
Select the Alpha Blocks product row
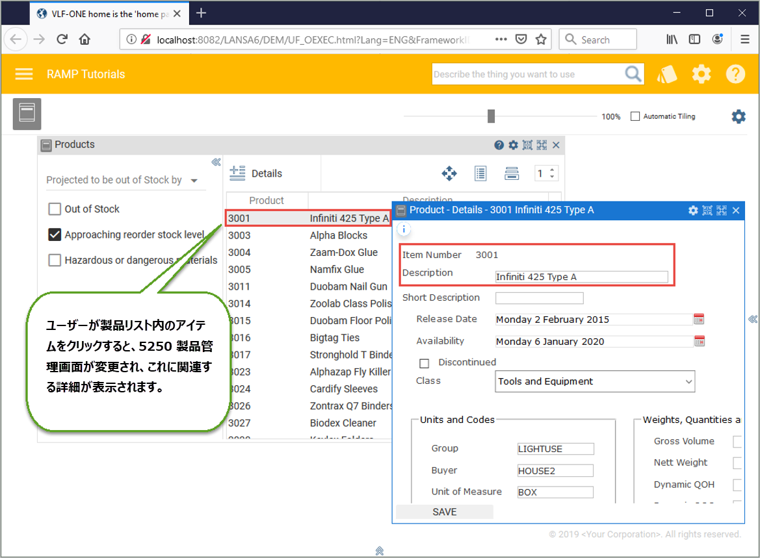point(309,236)
